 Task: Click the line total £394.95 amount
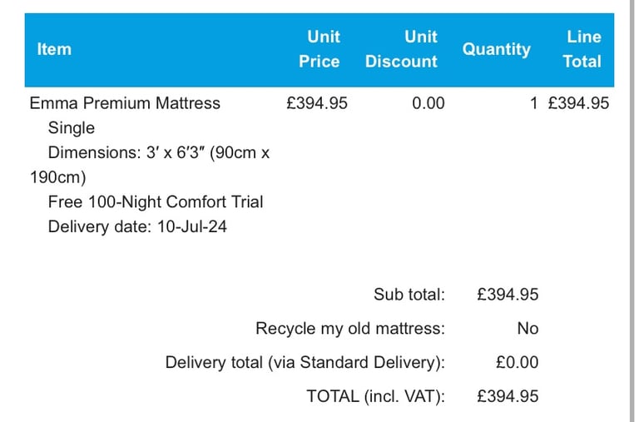click(x=579, y=103)
